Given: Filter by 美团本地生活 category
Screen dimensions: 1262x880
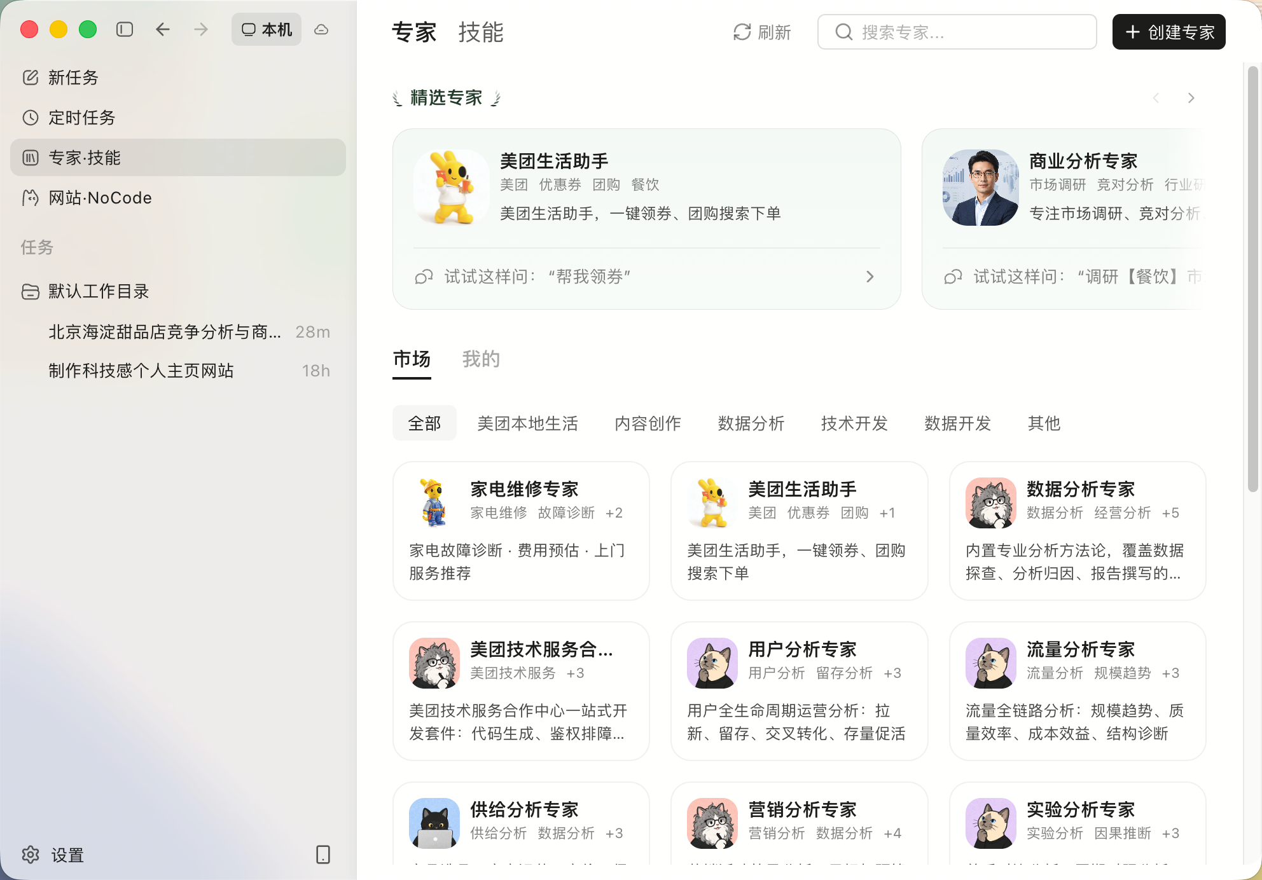Looking at the screenshot, I should (528, 423).
